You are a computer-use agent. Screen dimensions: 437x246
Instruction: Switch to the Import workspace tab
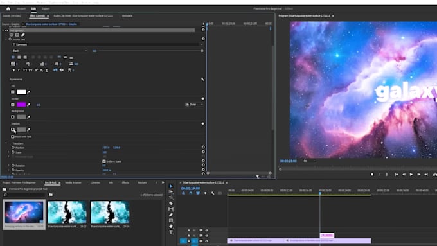pyautogui.click(x=21, y=8)
